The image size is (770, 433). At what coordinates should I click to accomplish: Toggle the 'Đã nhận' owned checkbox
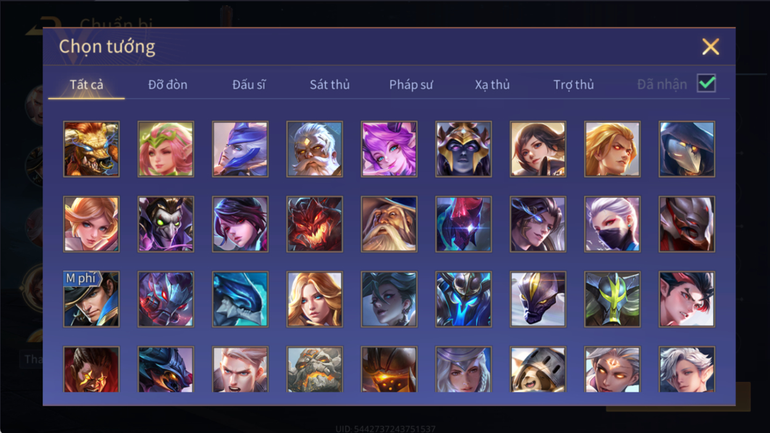tap(706, 83)
